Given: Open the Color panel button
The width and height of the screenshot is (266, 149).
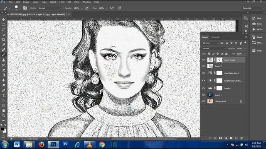Looking at the screenshot, I should click(257, 24).
